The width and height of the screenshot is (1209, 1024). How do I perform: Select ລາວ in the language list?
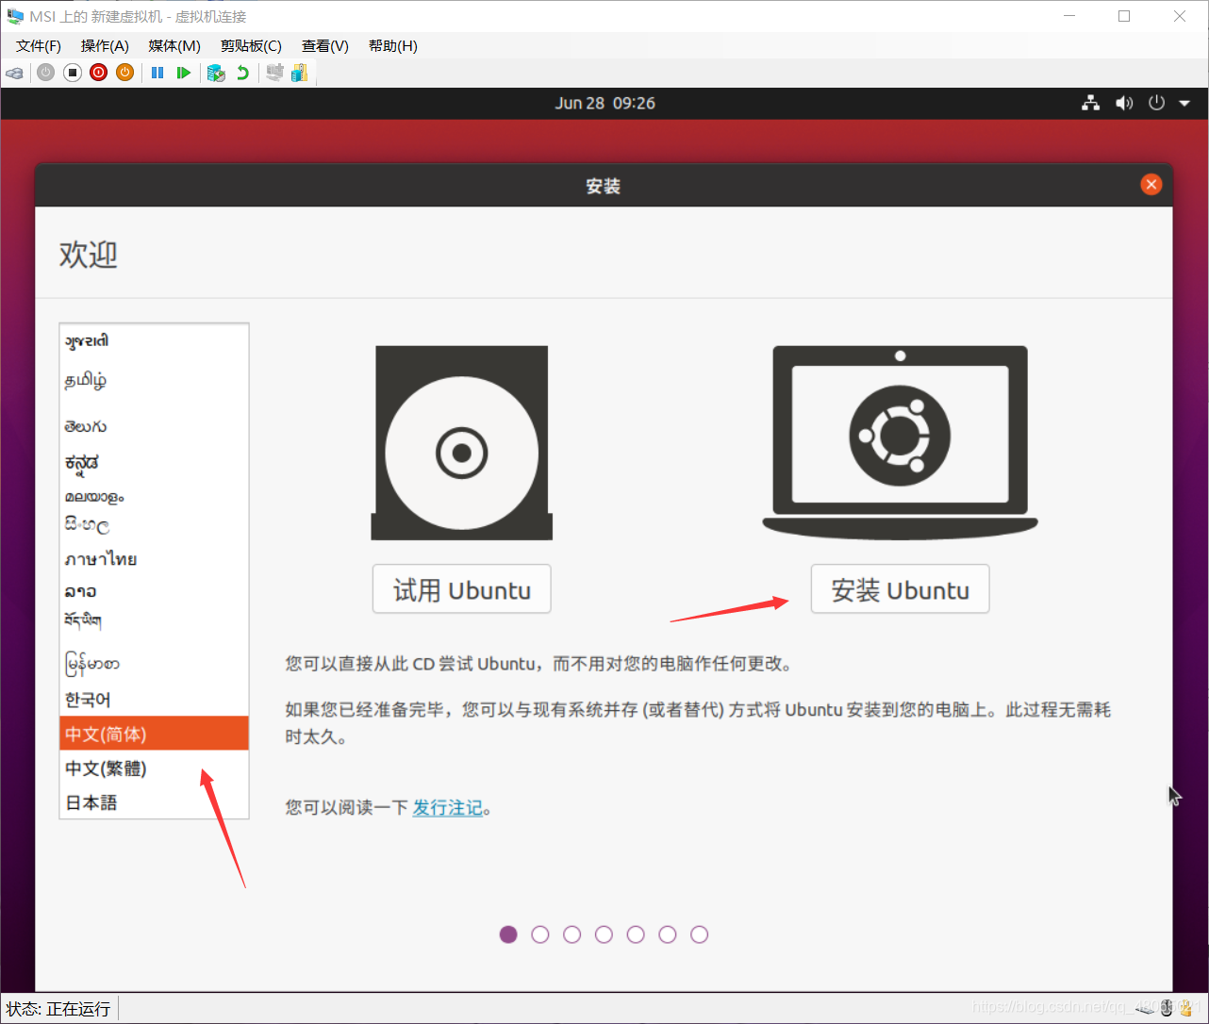pos(154,591)
